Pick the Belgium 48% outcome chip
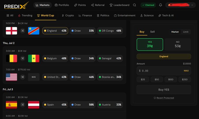This screenshot has height=119, width=199. pyautogui.click(x=55, y=58)
